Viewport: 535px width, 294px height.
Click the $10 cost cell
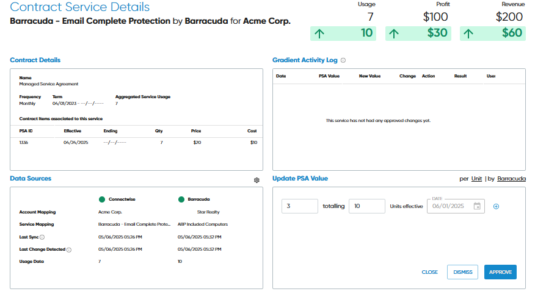[x=253, y=142]
